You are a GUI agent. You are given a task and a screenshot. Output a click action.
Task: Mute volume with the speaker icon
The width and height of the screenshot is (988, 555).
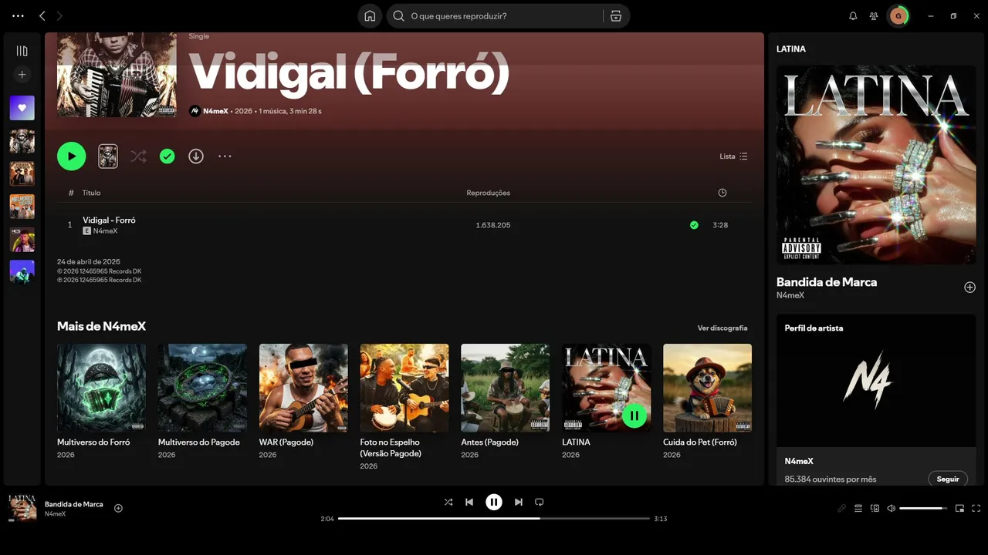click(x=891, y=509)
